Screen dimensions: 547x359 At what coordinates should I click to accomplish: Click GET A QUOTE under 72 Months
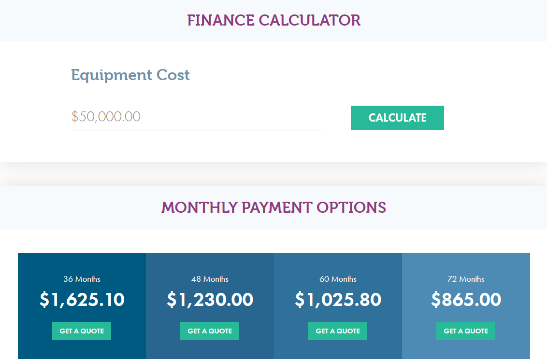click(465, 331)
